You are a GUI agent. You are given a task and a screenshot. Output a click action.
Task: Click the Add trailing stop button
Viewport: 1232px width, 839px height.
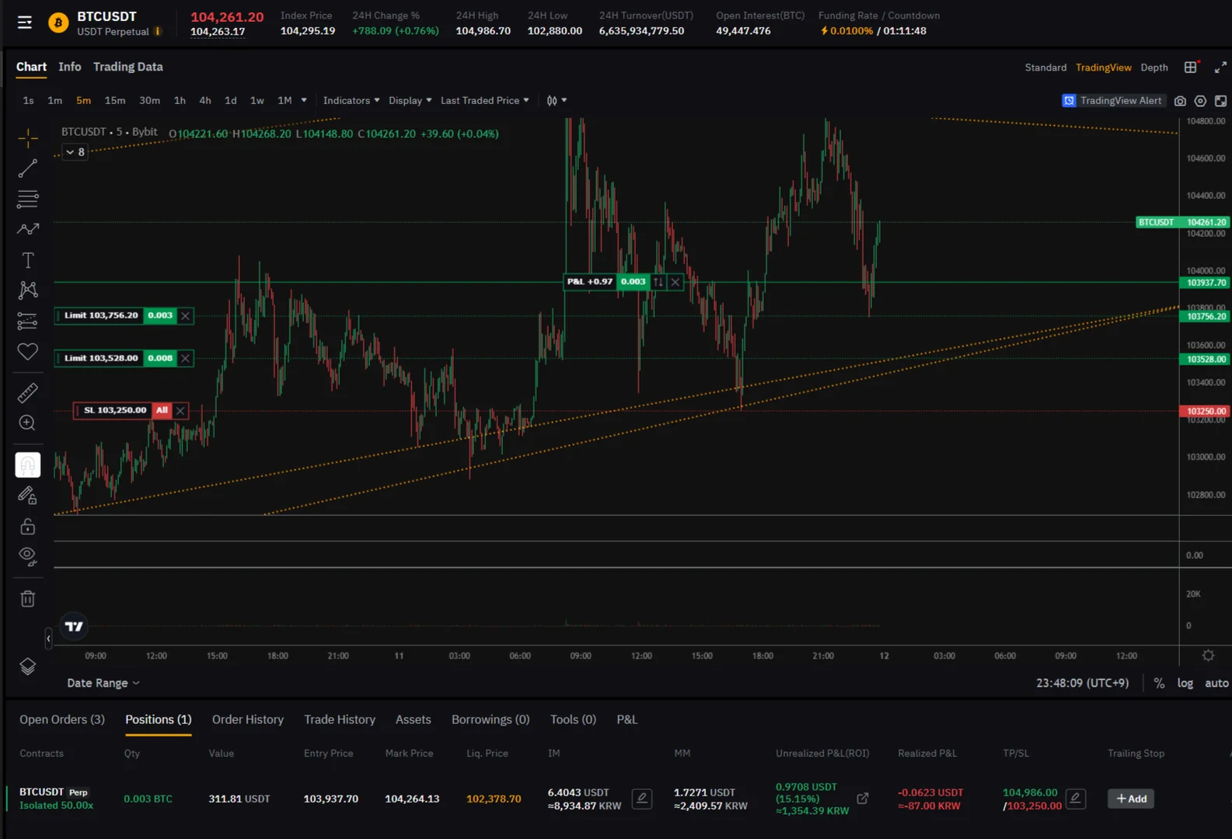(1131, 799)
